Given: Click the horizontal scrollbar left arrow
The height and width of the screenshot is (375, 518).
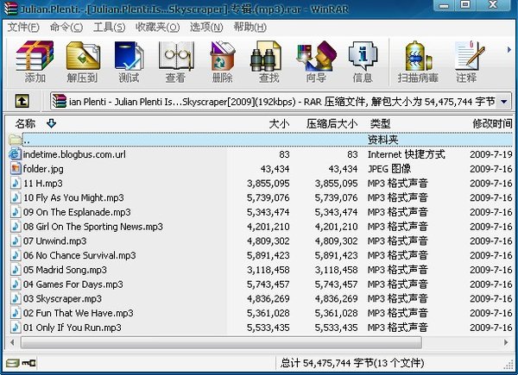Looking at the screenshot, I should [x=12, y=342].
